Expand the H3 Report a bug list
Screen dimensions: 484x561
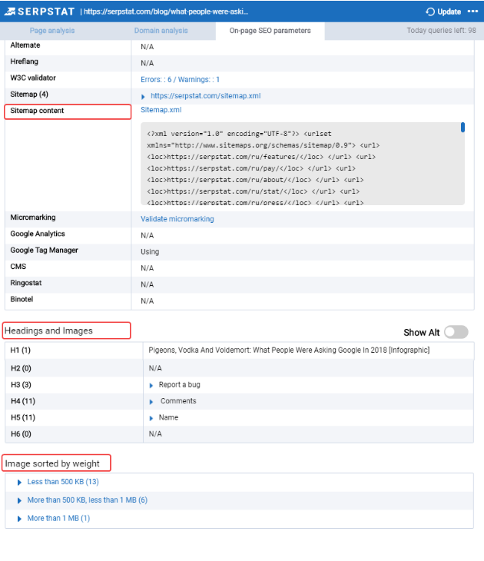coord(151,385)
